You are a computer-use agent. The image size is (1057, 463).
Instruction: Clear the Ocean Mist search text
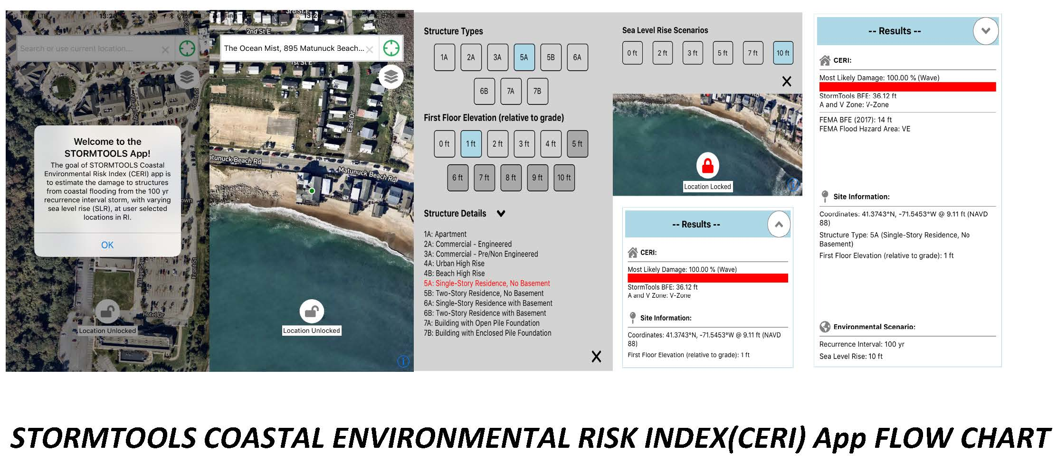tap(370, 49)
